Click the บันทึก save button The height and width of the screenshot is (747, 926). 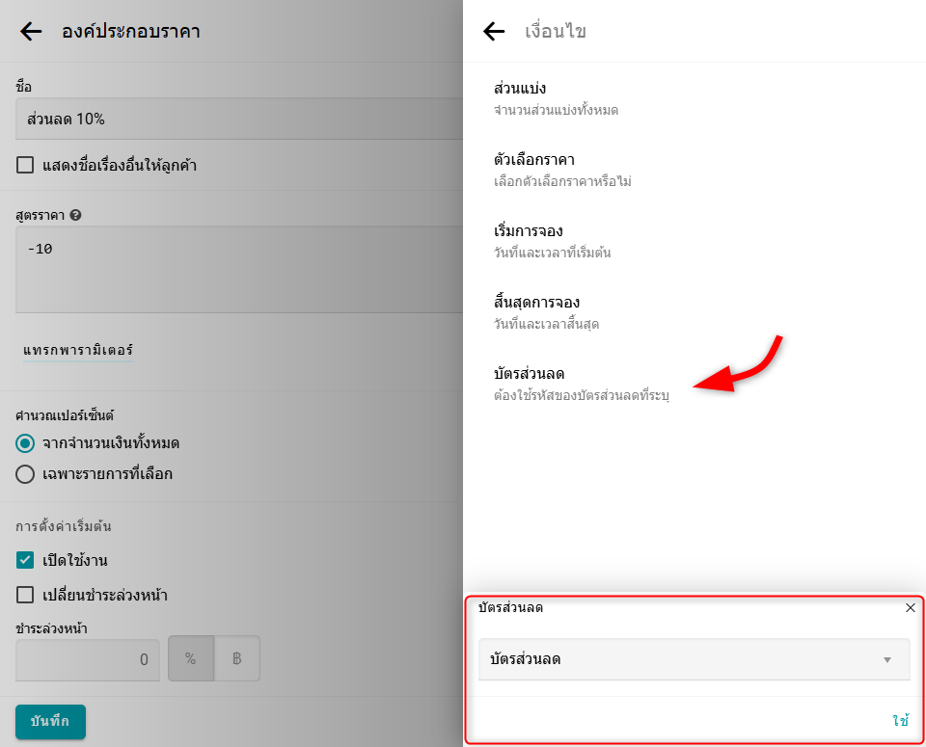50,722
